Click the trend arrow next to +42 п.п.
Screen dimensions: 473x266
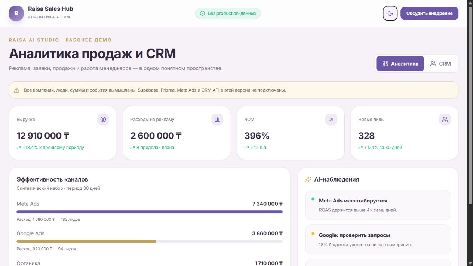247,148
